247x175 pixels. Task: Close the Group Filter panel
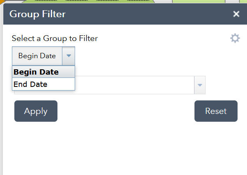(236, 14)
